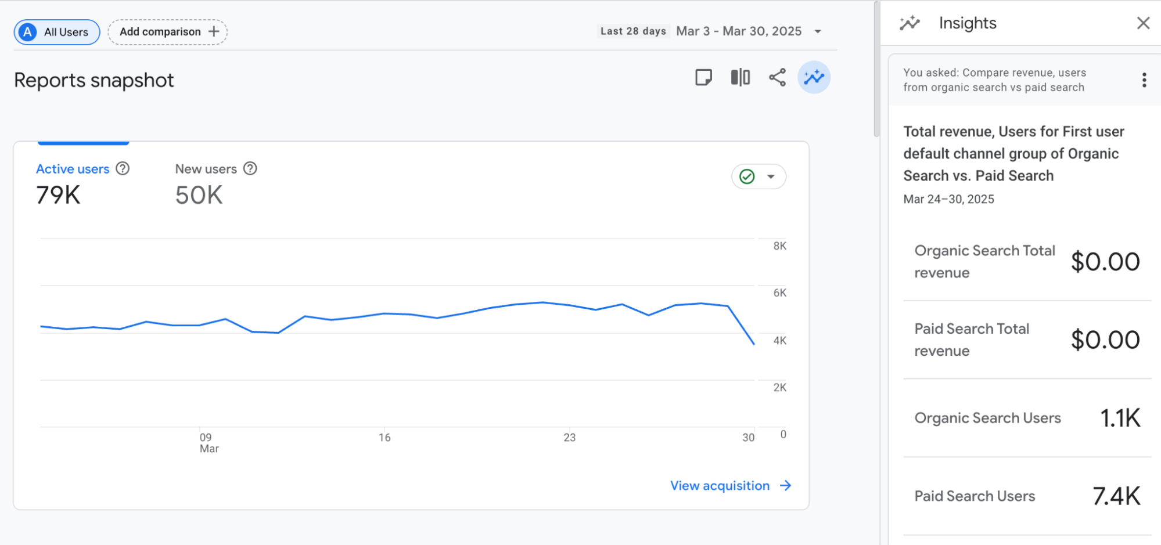Click the vertical scrollbar of main report
The image size is (1161, 545).
click(x=876, y=70)
